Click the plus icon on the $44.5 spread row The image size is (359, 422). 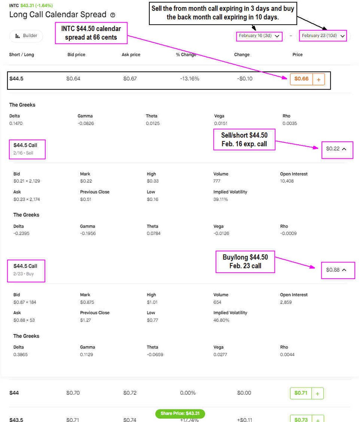[x=319, y=80]
